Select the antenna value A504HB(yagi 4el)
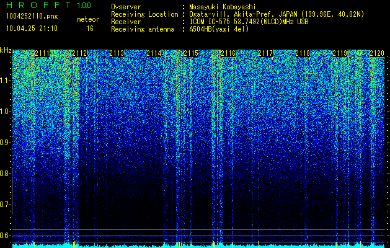 click(219, 29)
